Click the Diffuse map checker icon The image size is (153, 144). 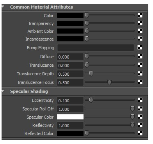pyautogui.click(x=140, y=56)
